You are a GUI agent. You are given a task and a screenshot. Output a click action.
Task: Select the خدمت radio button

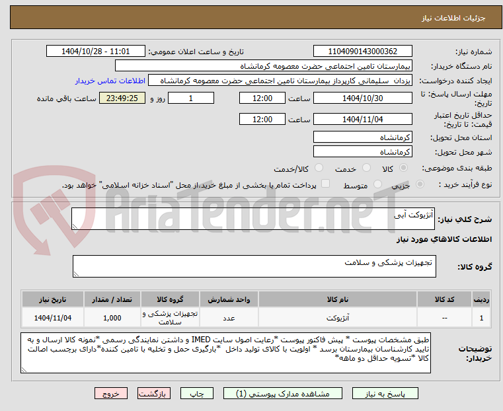click(366, 168)
